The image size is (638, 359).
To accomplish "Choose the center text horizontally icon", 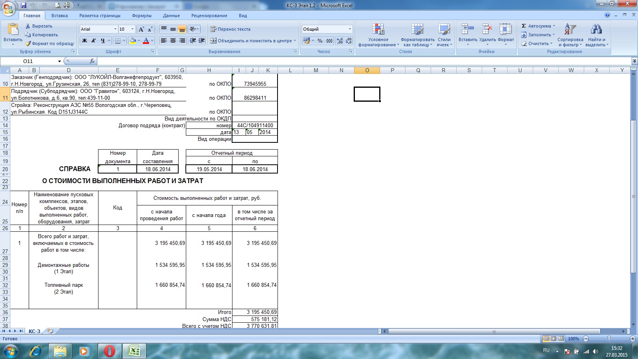I will (173, 41).
